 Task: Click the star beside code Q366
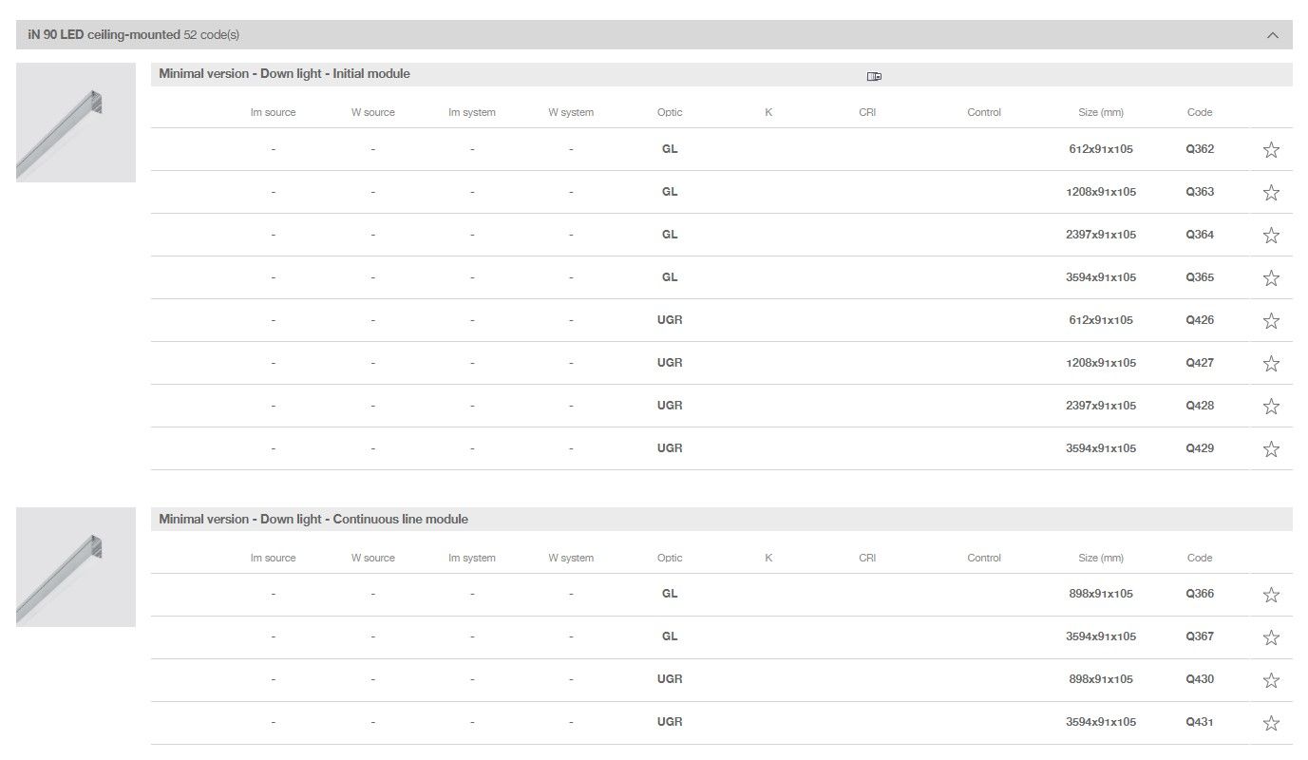click(x=1271, y=596)
